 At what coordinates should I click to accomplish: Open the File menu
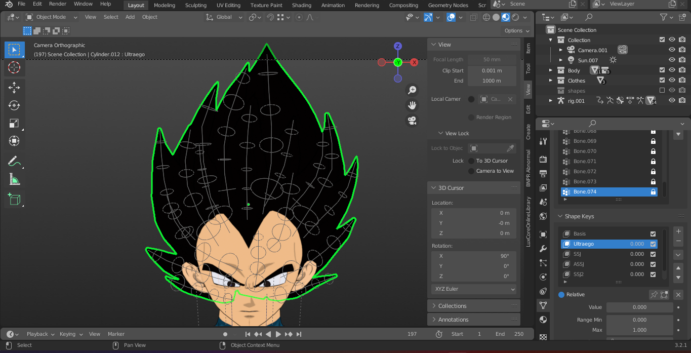point(21,4)
